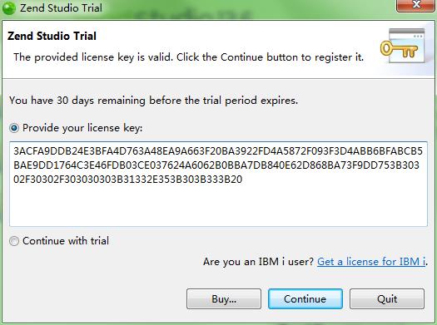Image resolution: width=437 pixels, height=325 pixels.
Task: Click empty area below the license key text
Action: (218, 206)
